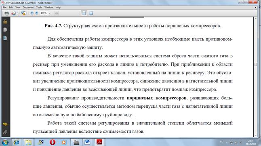Click the text 'пульсацией давления' in the last line

[55, 132]
